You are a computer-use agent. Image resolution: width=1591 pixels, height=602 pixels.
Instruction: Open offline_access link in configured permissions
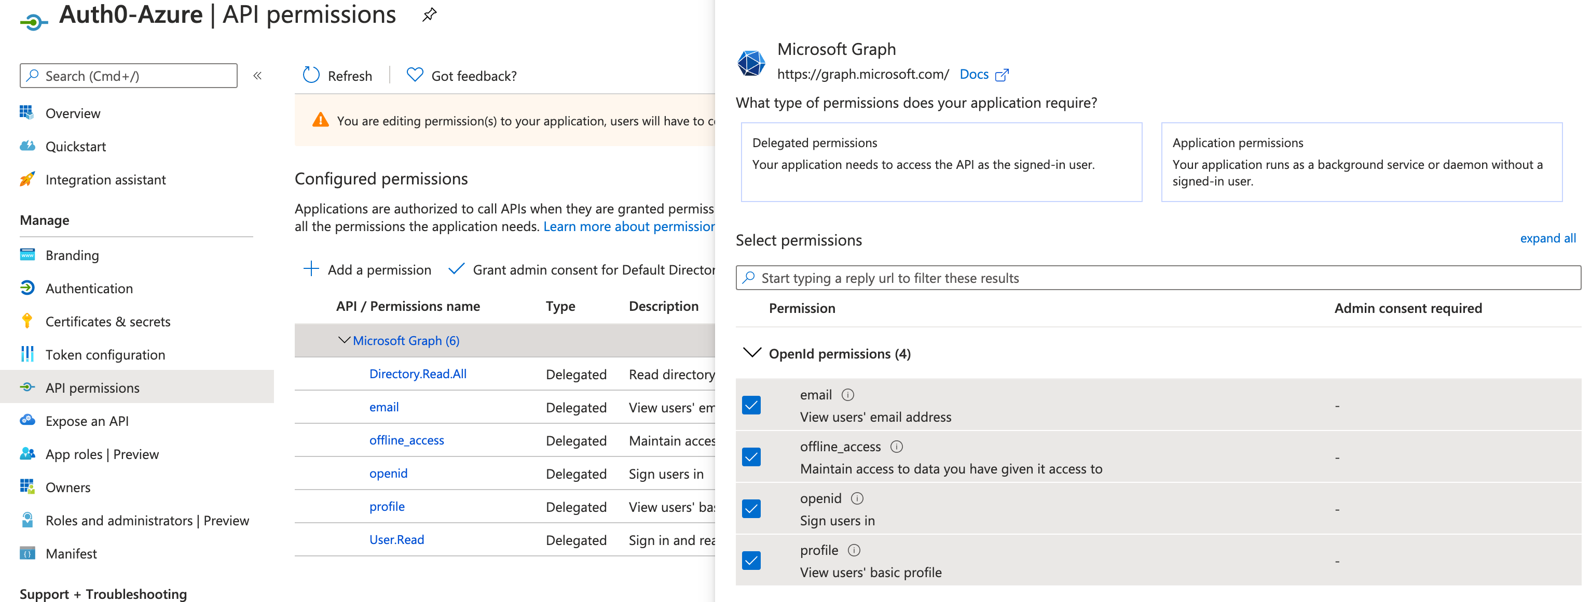[406, 440]
